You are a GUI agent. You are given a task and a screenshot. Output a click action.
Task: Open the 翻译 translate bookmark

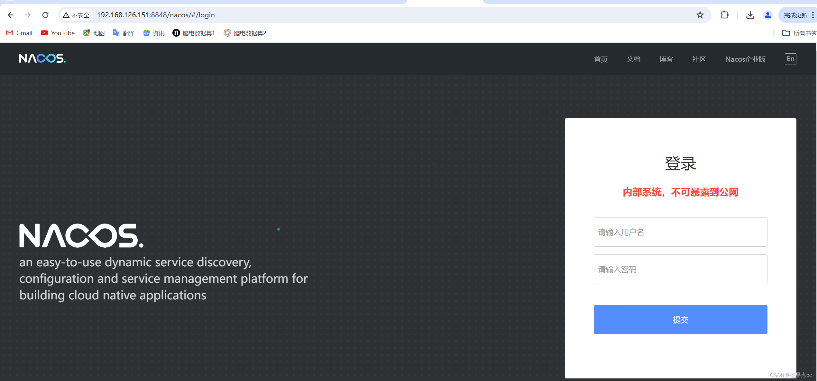pos(124,33)
